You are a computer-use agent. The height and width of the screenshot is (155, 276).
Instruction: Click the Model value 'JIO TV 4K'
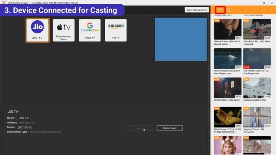pos(25,127)
